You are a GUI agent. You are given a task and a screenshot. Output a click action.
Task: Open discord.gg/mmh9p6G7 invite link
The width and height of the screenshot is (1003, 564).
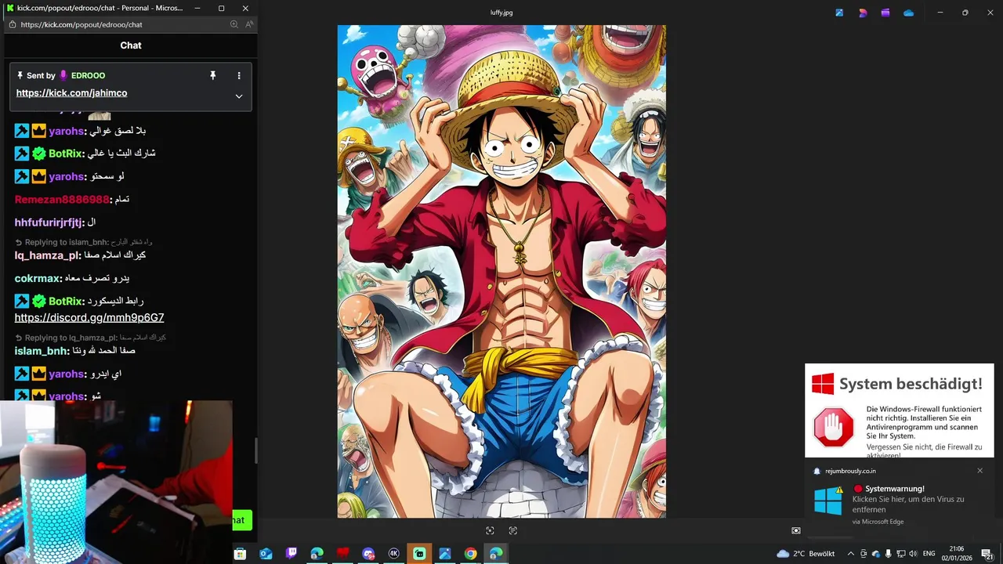tap(89, 318)
